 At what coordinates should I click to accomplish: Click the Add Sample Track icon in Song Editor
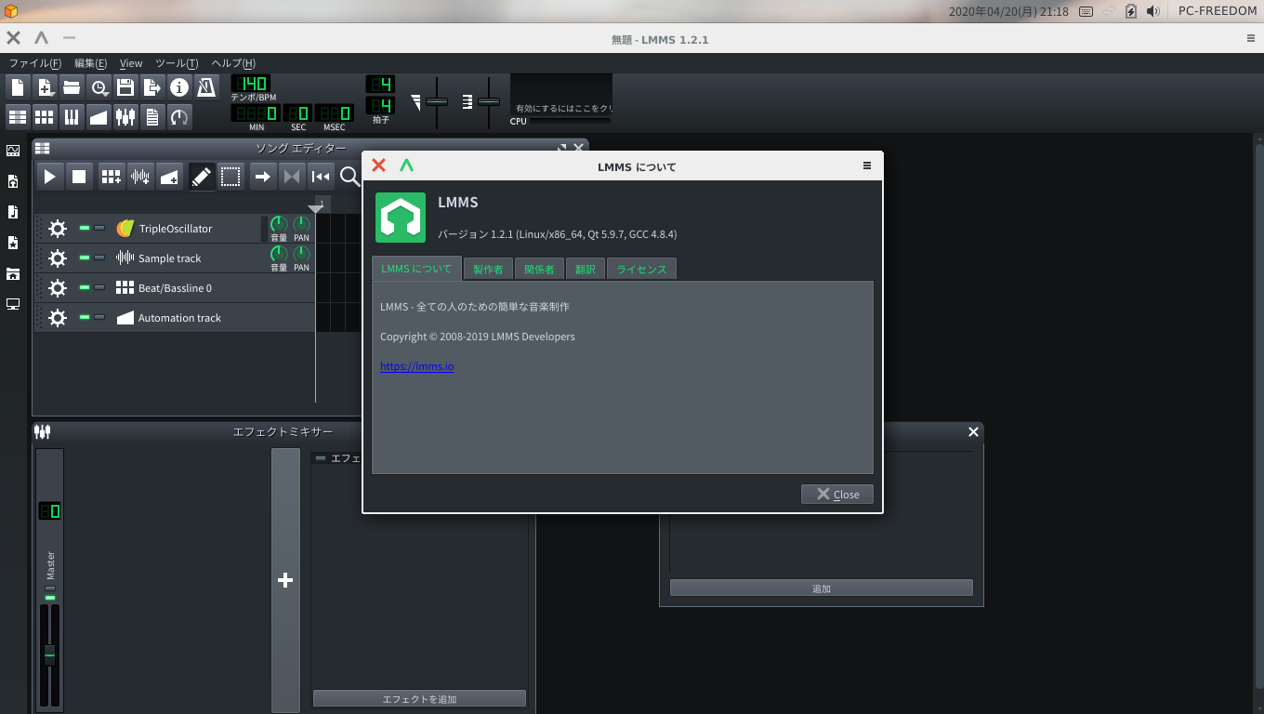(140, 177)
